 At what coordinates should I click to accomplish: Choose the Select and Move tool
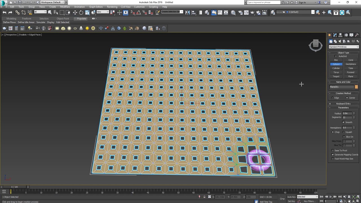click(x=75, y=12)
